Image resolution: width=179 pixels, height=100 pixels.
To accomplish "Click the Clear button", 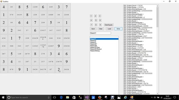I will [x=101, y=29].
